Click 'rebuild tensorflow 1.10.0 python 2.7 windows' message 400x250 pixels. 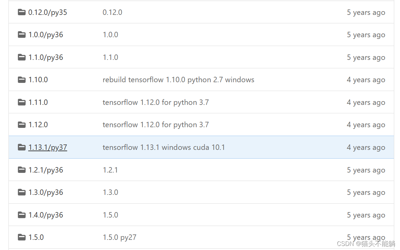[x=178, y=80]
